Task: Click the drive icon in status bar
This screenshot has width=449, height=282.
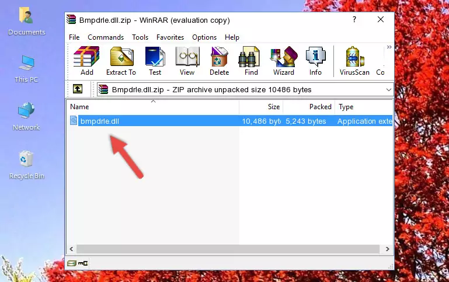Action: tap(72, 263)
